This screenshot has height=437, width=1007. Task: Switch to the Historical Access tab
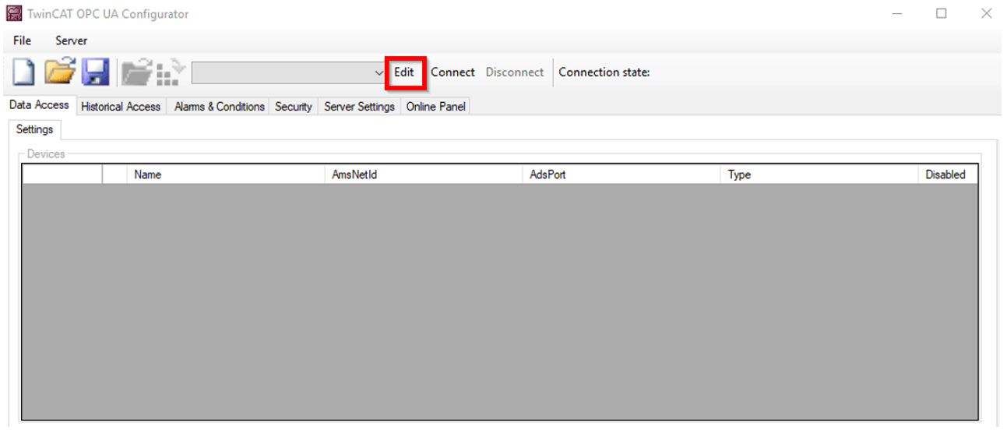(121, 107)
